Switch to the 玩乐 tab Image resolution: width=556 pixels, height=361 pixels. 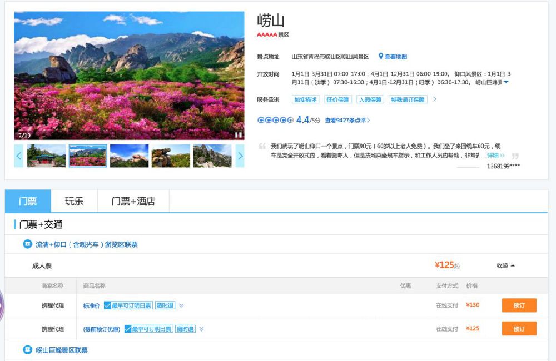74,201
